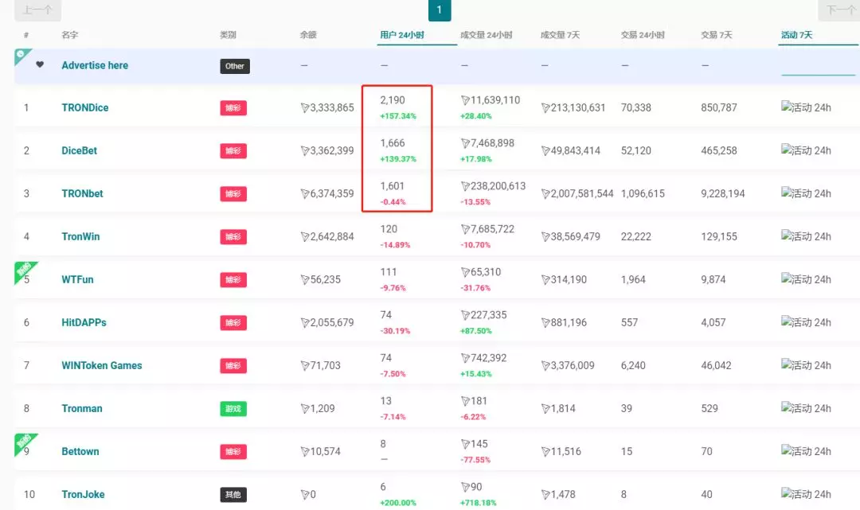Image resolution: width=860 pixels, height=510 pixels.
Task: Open the Advertise here link
Action: [x=95, y=65]
